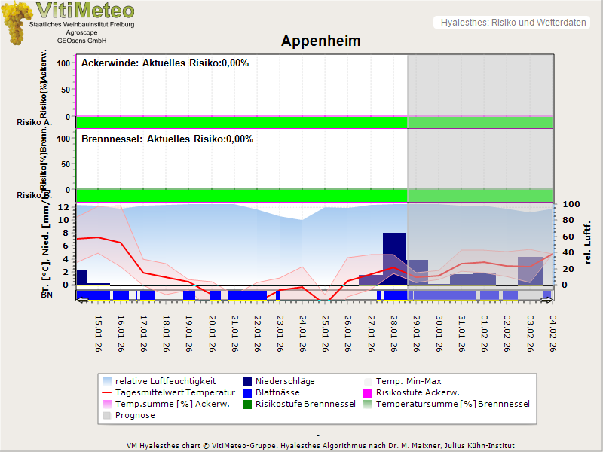Image resolution: width=603 pixels, height=452 pixels.
Task: Click the Tagesmittelwert Temperatur red line legend icon
Action: click(x=106, y=392)
